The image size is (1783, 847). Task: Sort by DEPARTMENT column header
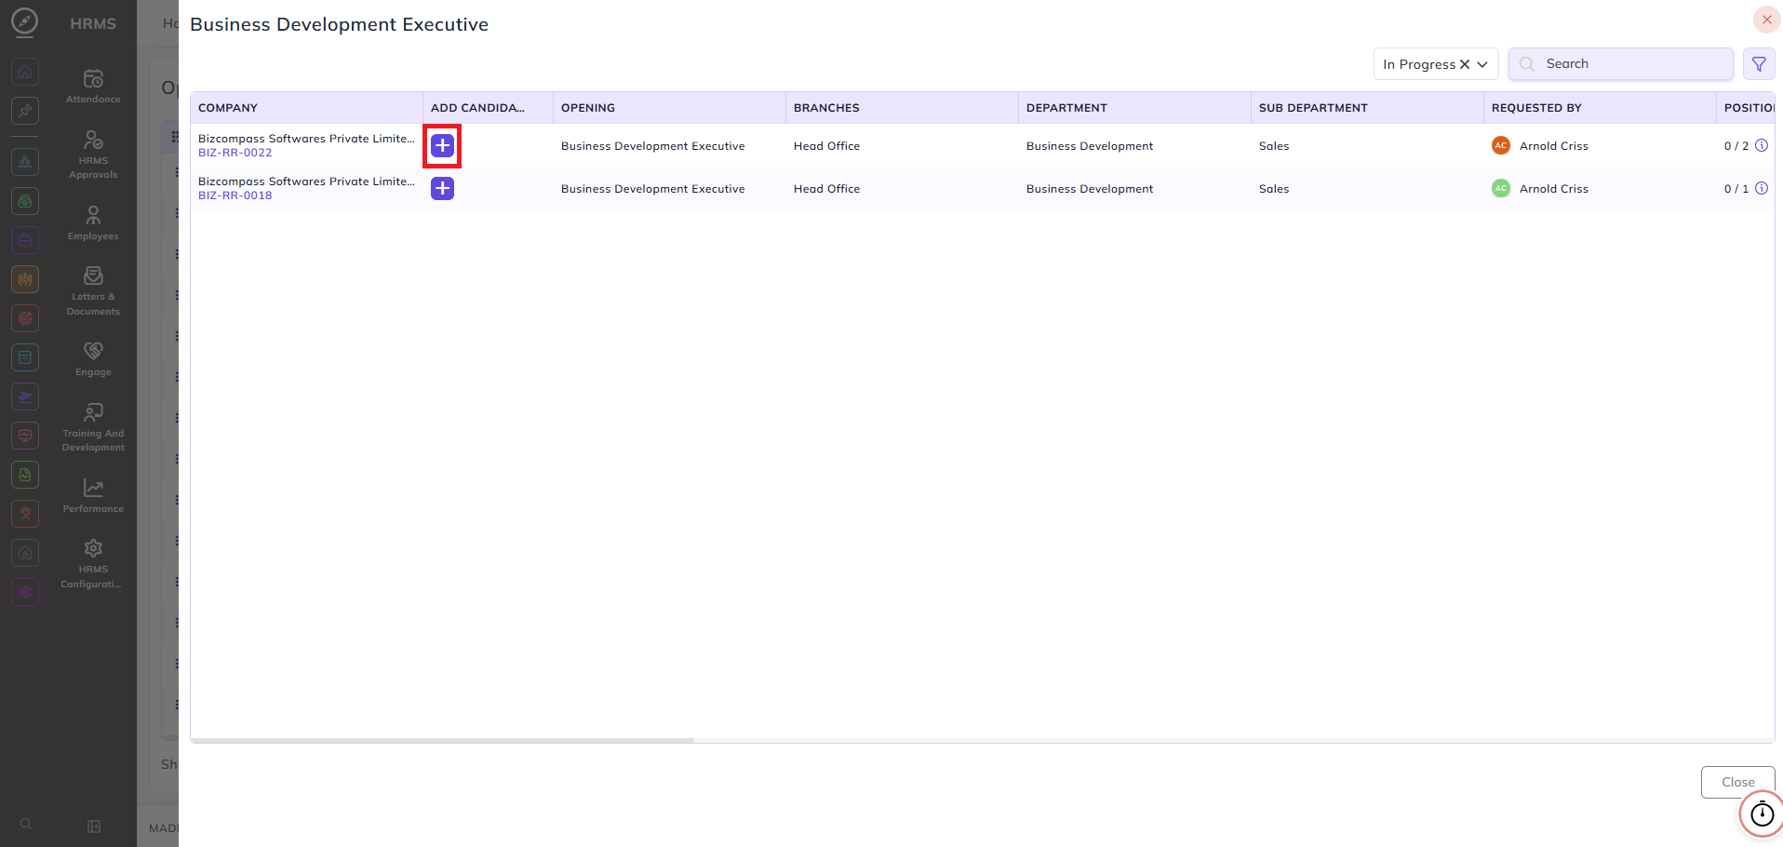[1134, 108]
